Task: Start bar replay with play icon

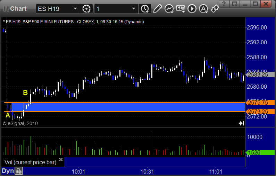Action: click(x=192, y=9)
